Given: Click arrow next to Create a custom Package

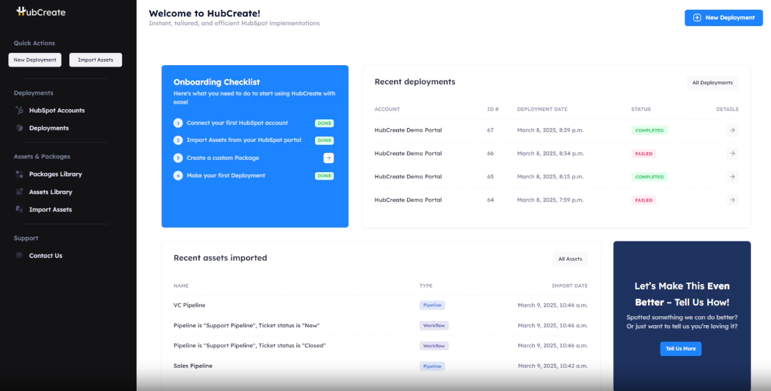Looking at the screenshot, I should pos(328,158).
